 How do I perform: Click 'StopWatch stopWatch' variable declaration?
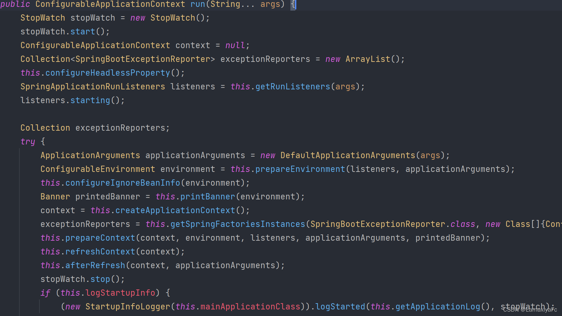point(68,18)
